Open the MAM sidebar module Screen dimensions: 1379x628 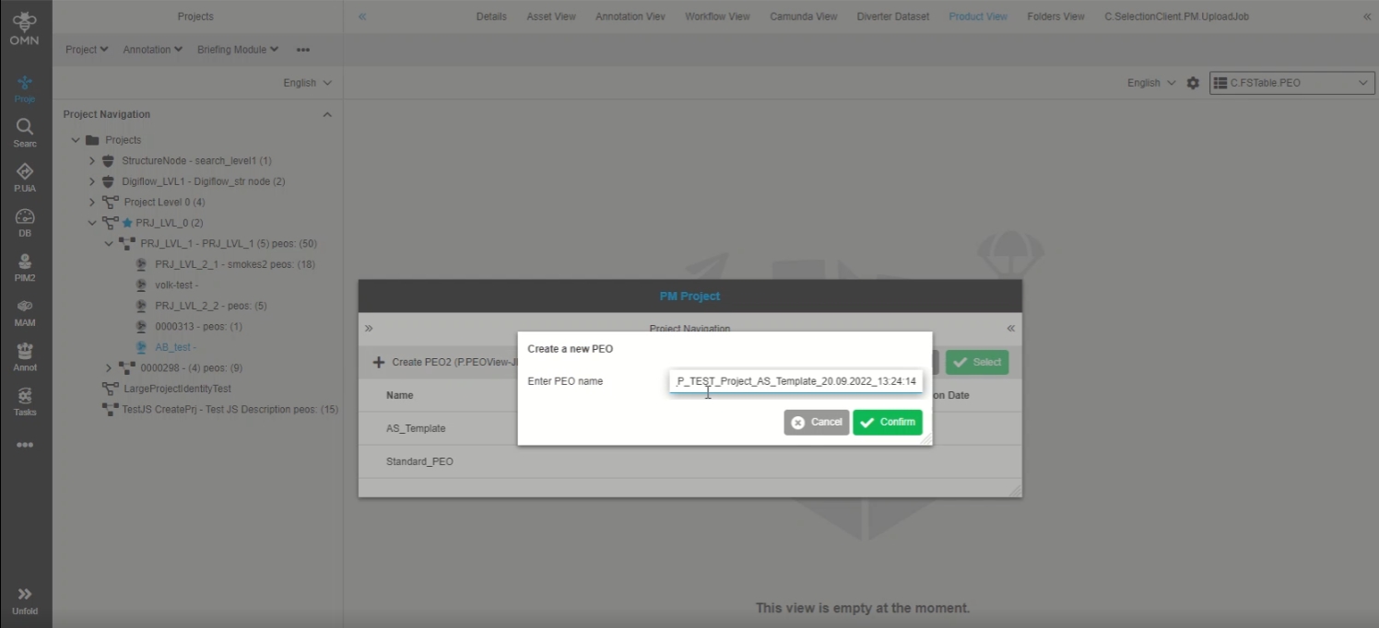[25, 312]
